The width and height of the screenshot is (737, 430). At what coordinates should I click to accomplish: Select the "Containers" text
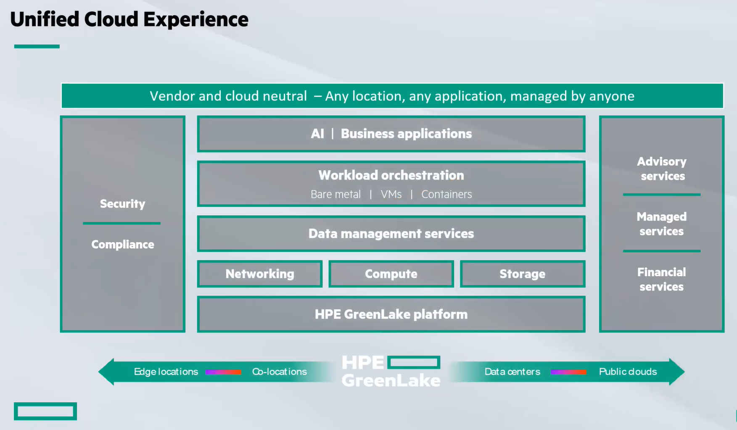point(446,194)
